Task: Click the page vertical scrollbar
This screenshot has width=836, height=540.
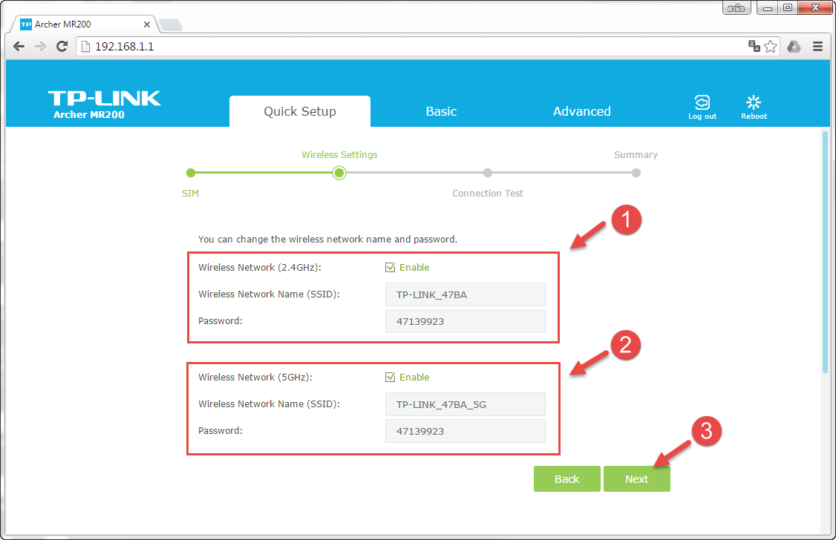Action: coord(826,251)
